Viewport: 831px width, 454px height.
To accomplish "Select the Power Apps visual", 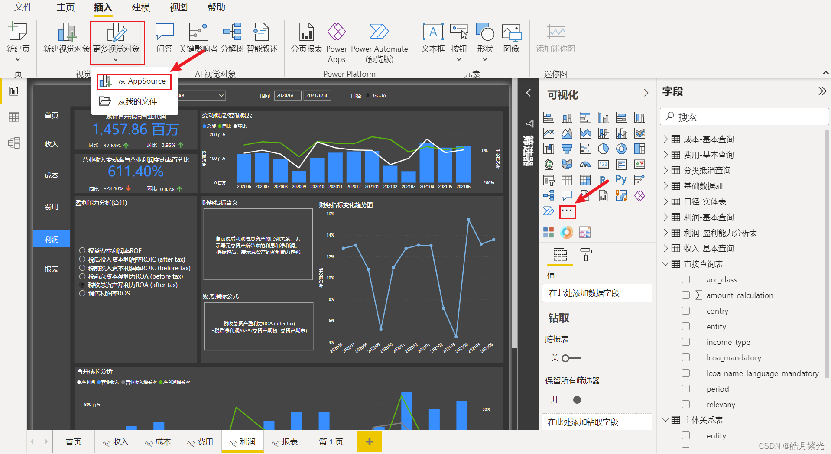I will point(639,195).
